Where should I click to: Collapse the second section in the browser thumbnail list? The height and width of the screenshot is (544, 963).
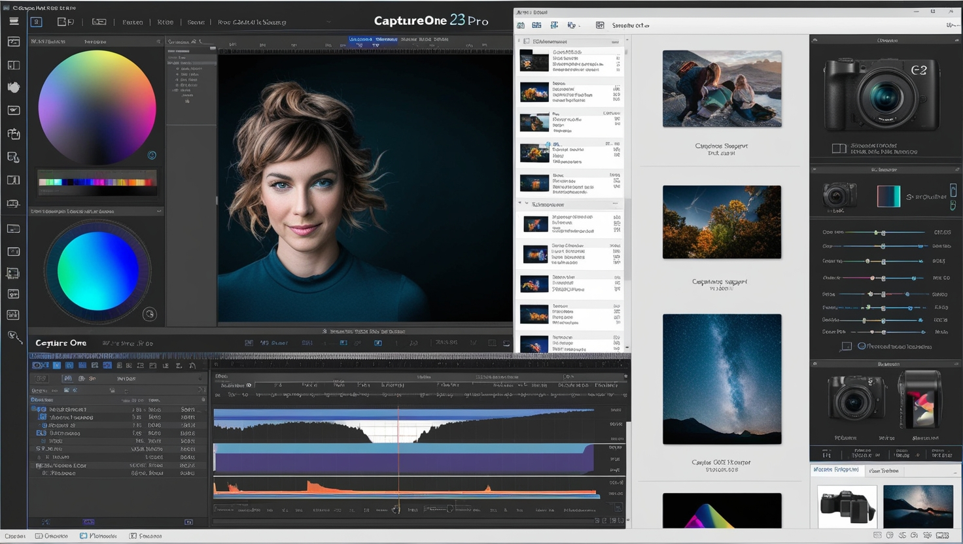pyautogui.click(x=520, y=203)
